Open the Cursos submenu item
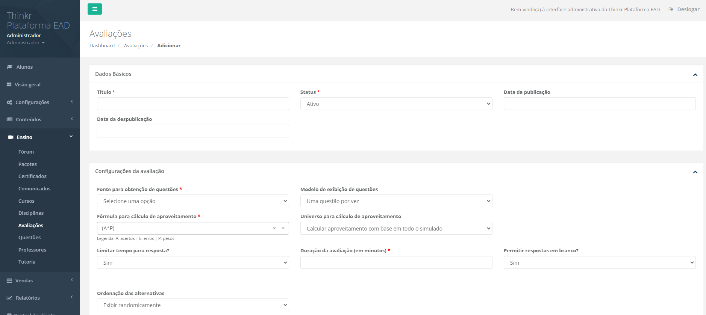The height and width of the screenshot is (315, 706). pos(26,201)
